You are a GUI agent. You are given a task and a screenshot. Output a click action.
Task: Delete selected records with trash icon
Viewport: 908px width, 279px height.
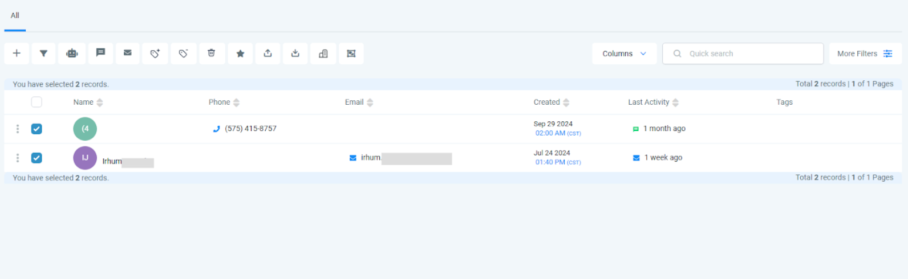coord(212,54)
